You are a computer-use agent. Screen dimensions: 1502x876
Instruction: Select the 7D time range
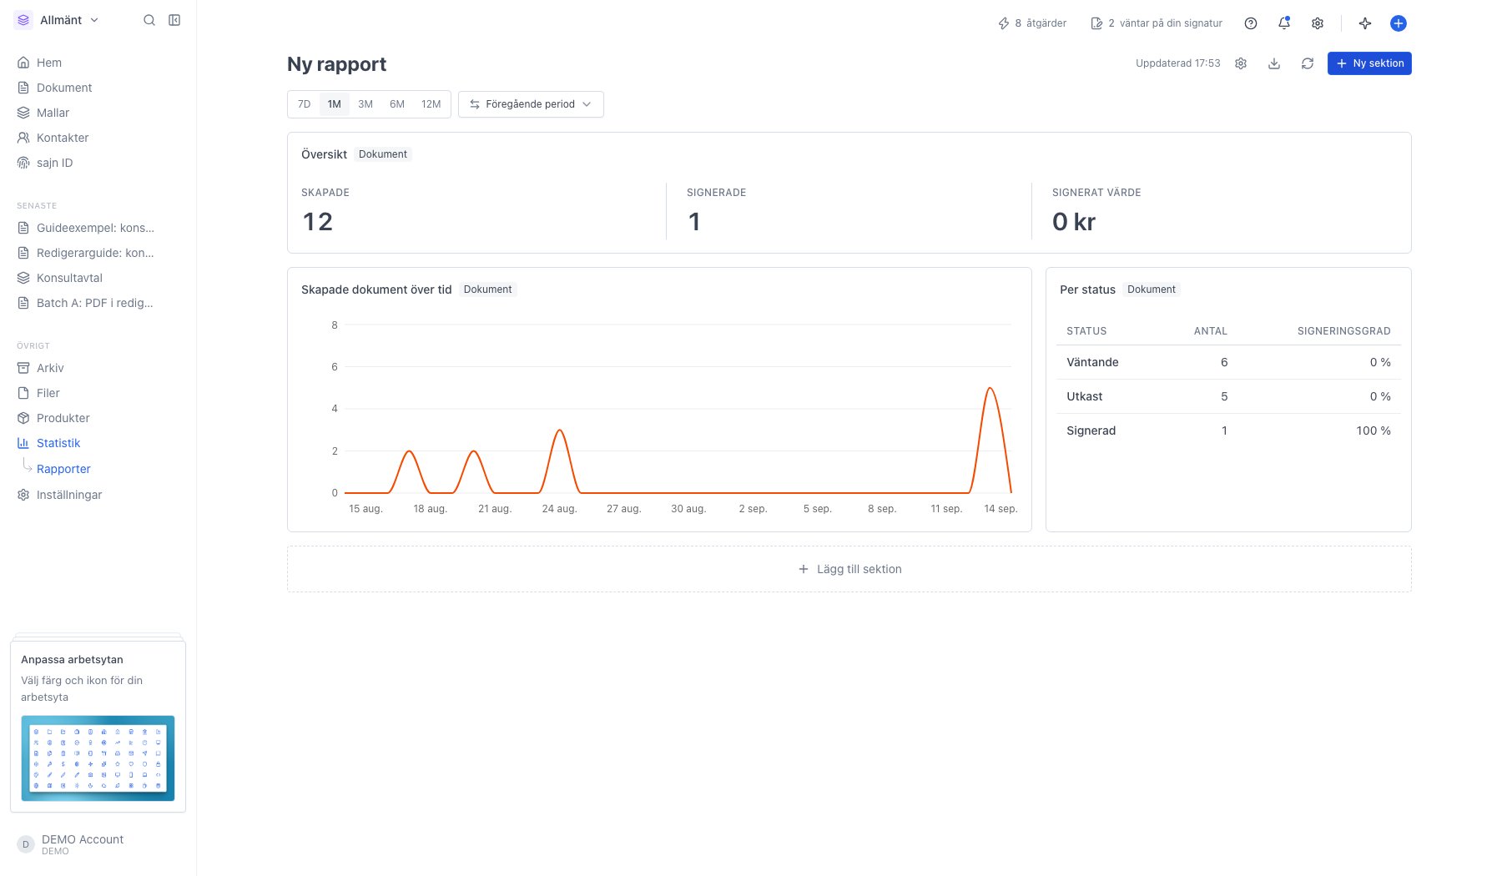click(304, 104)
